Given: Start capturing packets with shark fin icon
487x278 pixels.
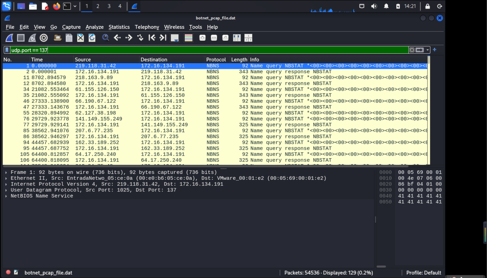Looking at the screenshot, I should coord(9,38).
